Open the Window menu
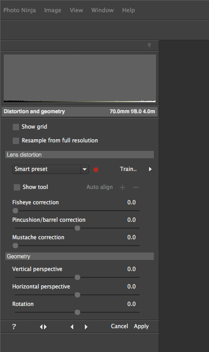209x352 pixels. [102, 10]
